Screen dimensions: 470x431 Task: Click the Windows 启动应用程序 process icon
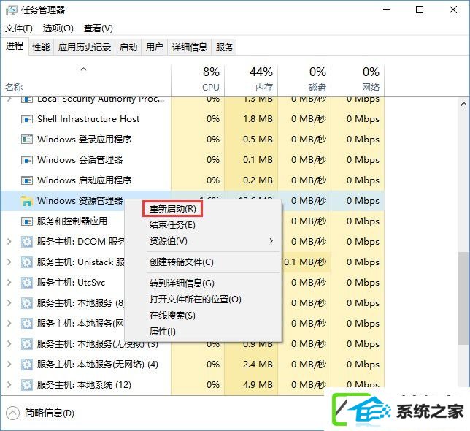click(x=27, y=180)
